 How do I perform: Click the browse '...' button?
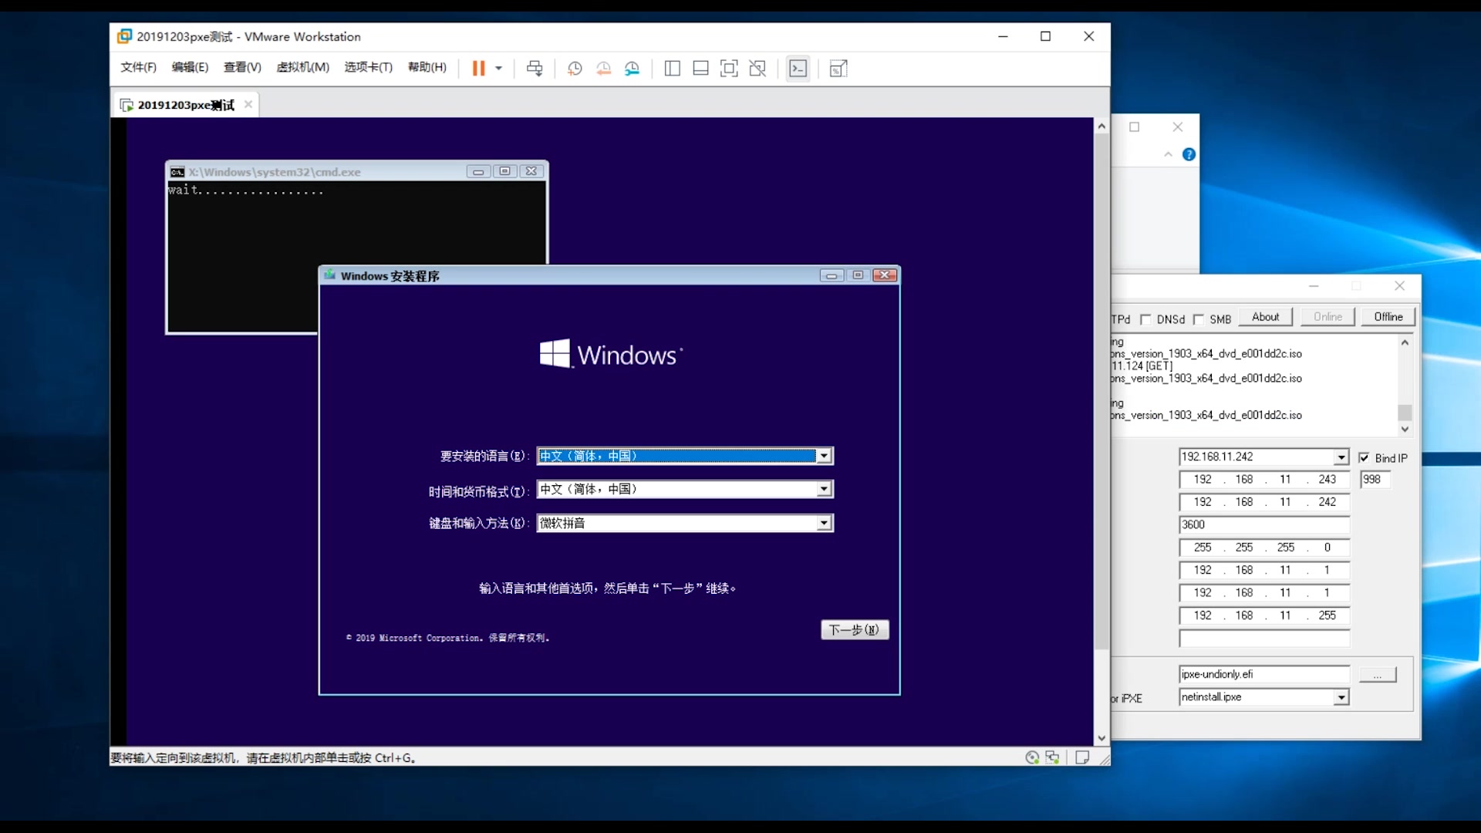1378,675
